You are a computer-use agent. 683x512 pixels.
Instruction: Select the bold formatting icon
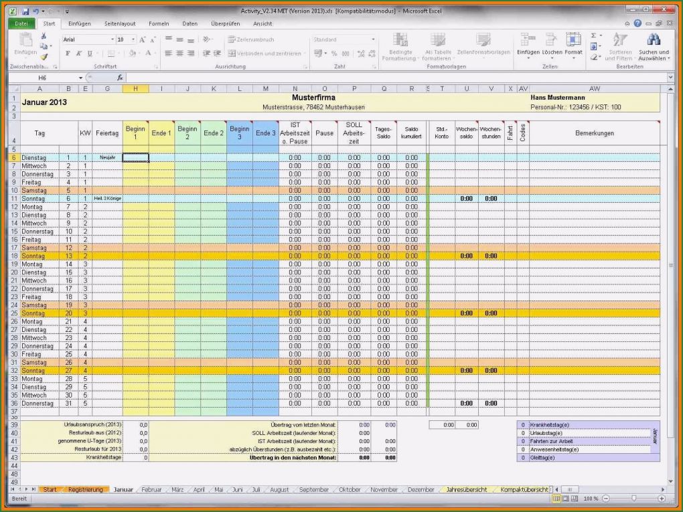[x=68, y=53]
